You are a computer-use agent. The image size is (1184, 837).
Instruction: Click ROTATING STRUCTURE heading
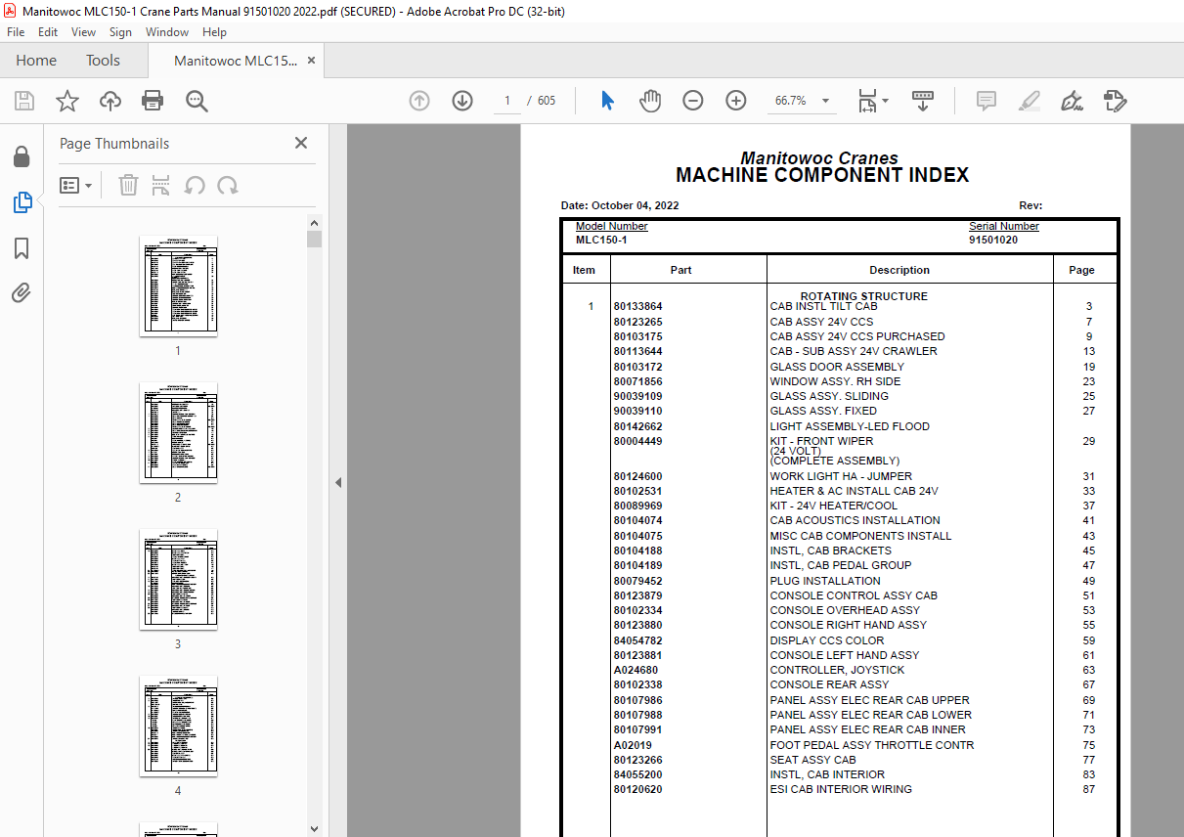(864, 296)
